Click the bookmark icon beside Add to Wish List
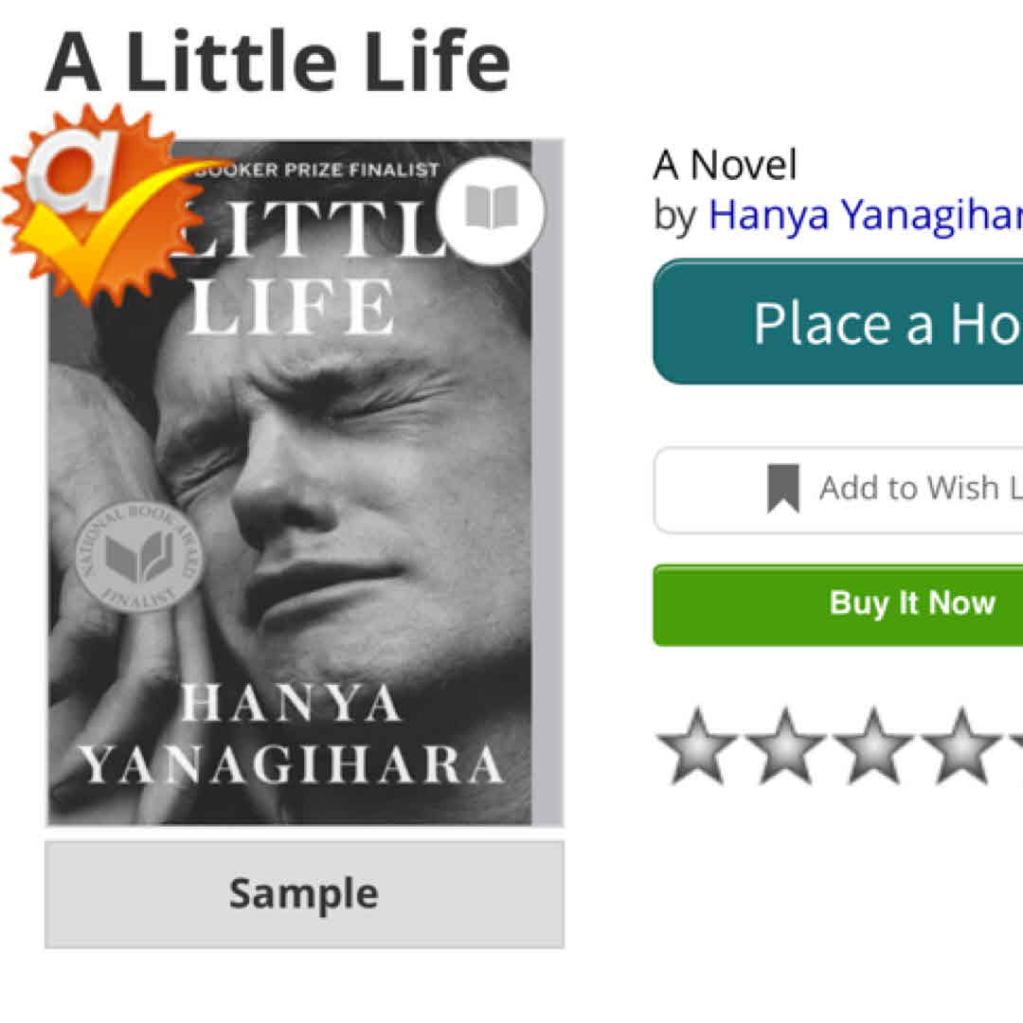Image resolution: width=1023 pixels, height=1023 pixels. [783, 489]
